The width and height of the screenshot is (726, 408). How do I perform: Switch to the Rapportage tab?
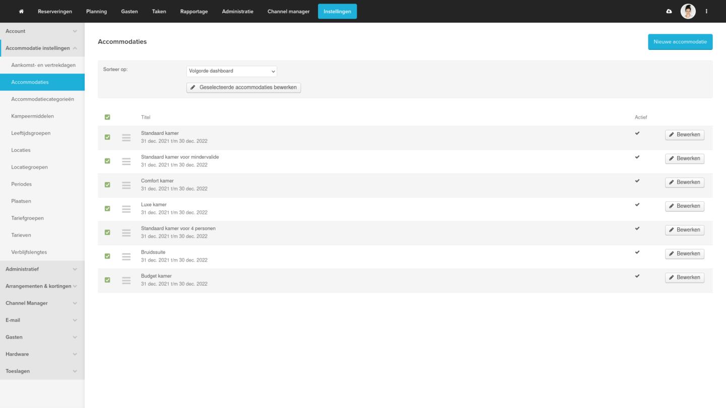pos(194,12)
